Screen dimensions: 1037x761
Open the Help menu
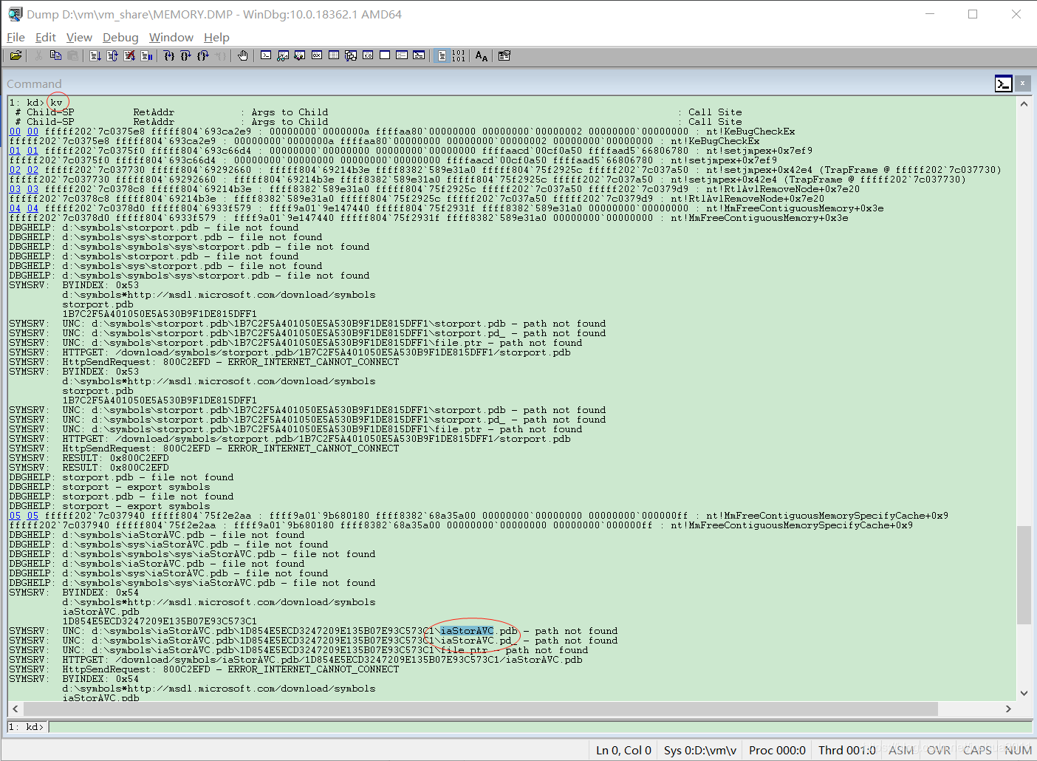click(216, 37)
